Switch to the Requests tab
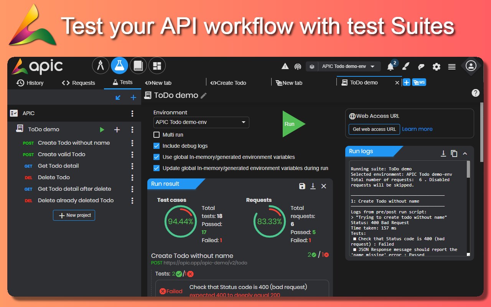 point(78,83)
